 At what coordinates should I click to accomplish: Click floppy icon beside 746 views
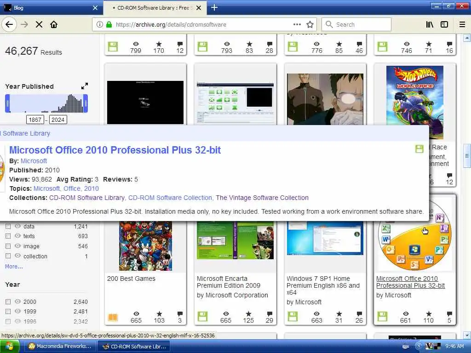382,47
